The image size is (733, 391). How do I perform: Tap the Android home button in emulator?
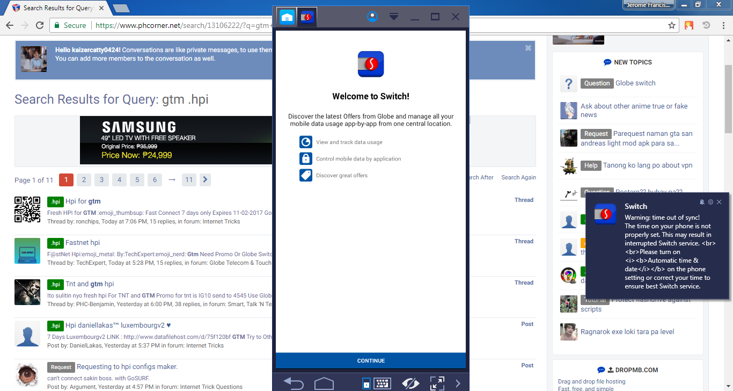[324, 383]
